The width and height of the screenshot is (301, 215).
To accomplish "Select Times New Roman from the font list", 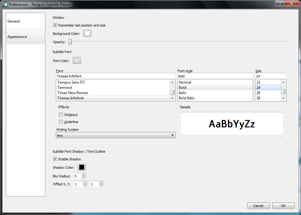I will (72, 93).
